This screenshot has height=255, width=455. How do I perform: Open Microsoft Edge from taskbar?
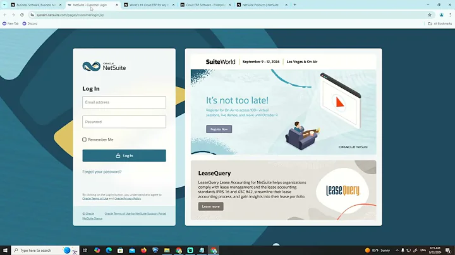109,251
